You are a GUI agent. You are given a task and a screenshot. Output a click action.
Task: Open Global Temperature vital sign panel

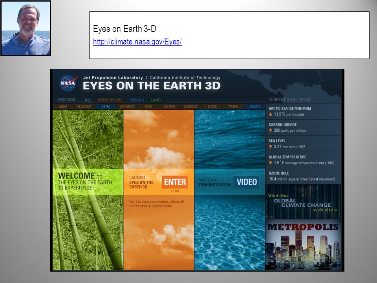303,160
